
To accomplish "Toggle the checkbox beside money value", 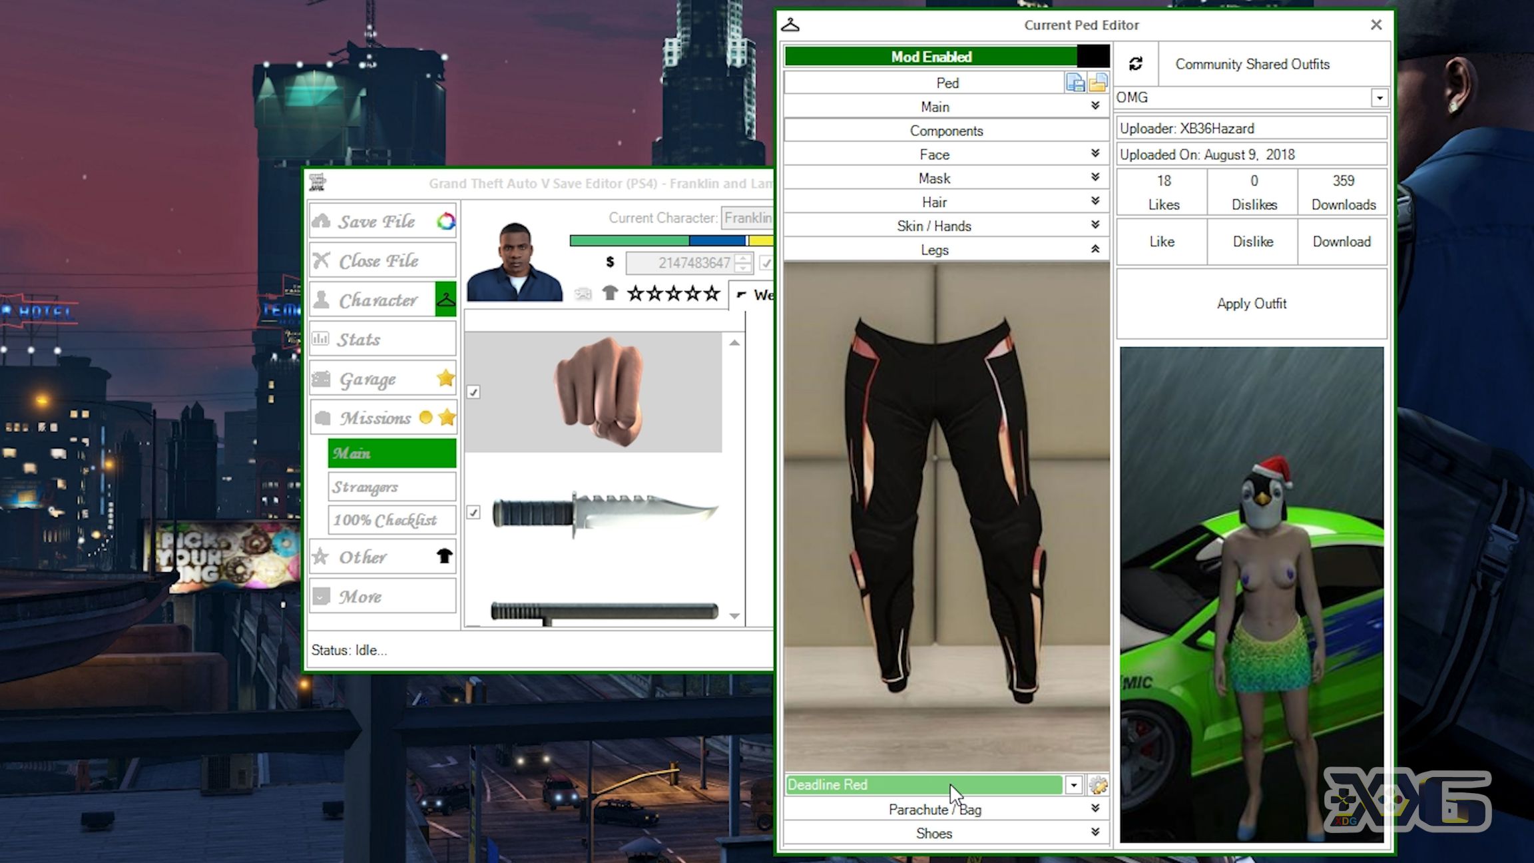I will point(766,263).
